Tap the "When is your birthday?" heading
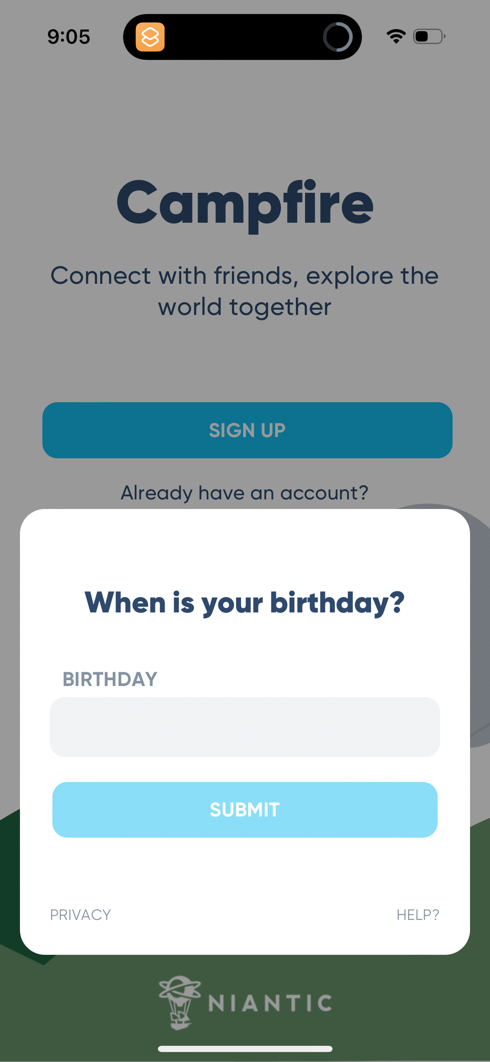 244,602
